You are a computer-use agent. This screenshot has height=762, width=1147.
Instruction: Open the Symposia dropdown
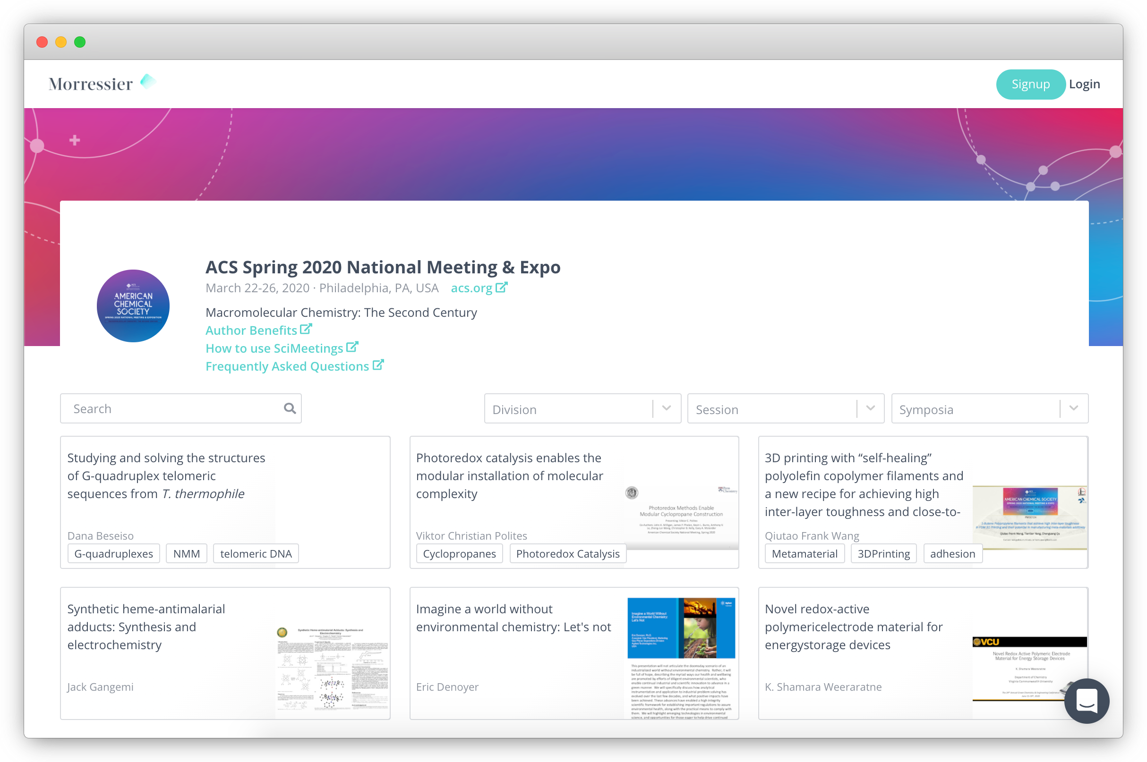(990, 409)
